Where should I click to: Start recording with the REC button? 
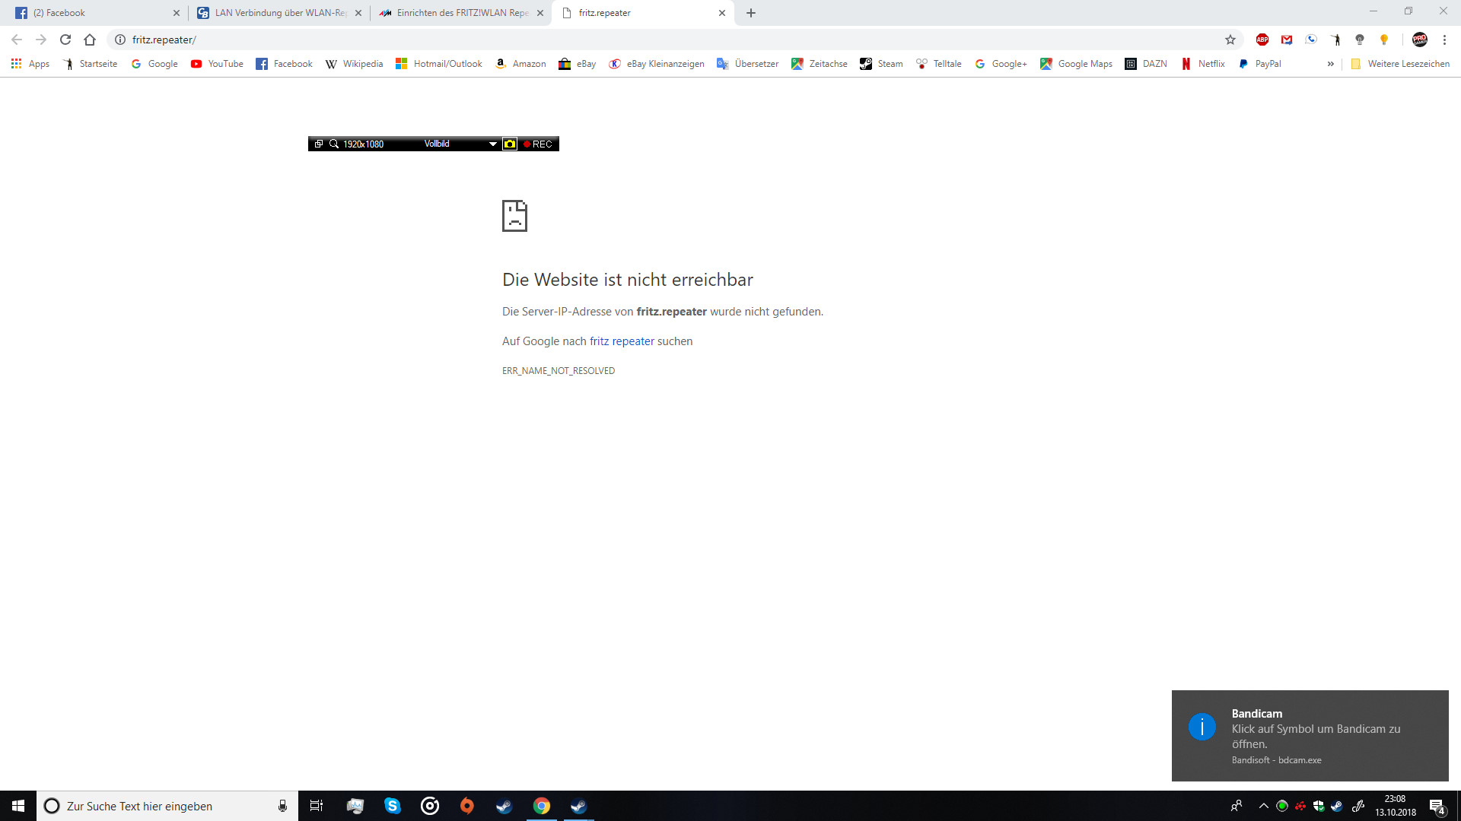pos(538,144)
